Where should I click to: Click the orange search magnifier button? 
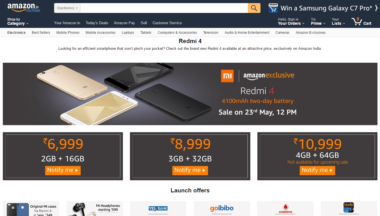point(254,8)
